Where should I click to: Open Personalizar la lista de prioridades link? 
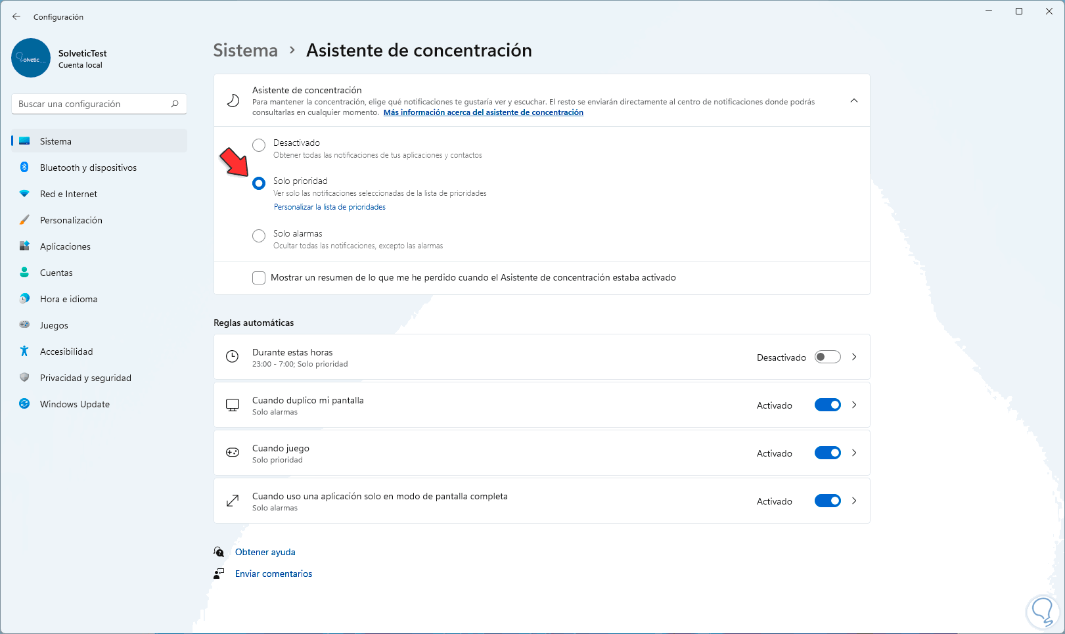330,207
